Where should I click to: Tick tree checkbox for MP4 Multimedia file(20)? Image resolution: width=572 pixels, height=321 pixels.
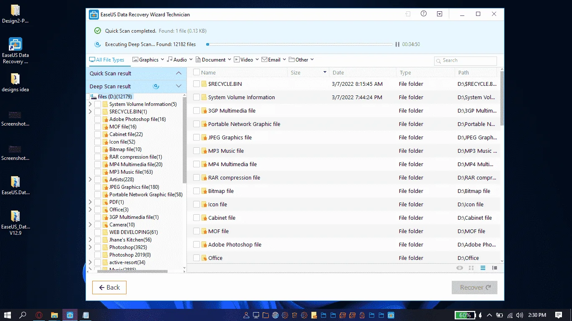click(x=98, y=164)
